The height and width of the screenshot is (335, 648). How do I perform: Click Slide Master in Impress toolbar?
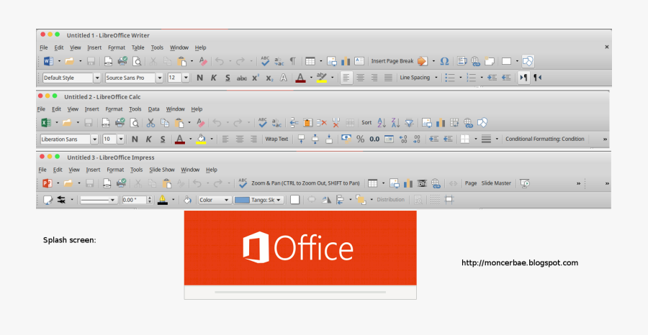pyautogui.click(x=496, y=183)
